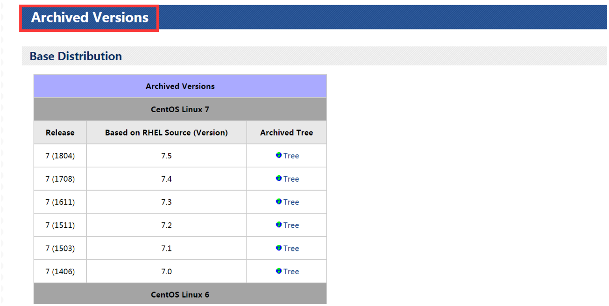Click the globe icon in the 7 (1611) row
This screenshot has width=609, height=306.
[279, 201]
